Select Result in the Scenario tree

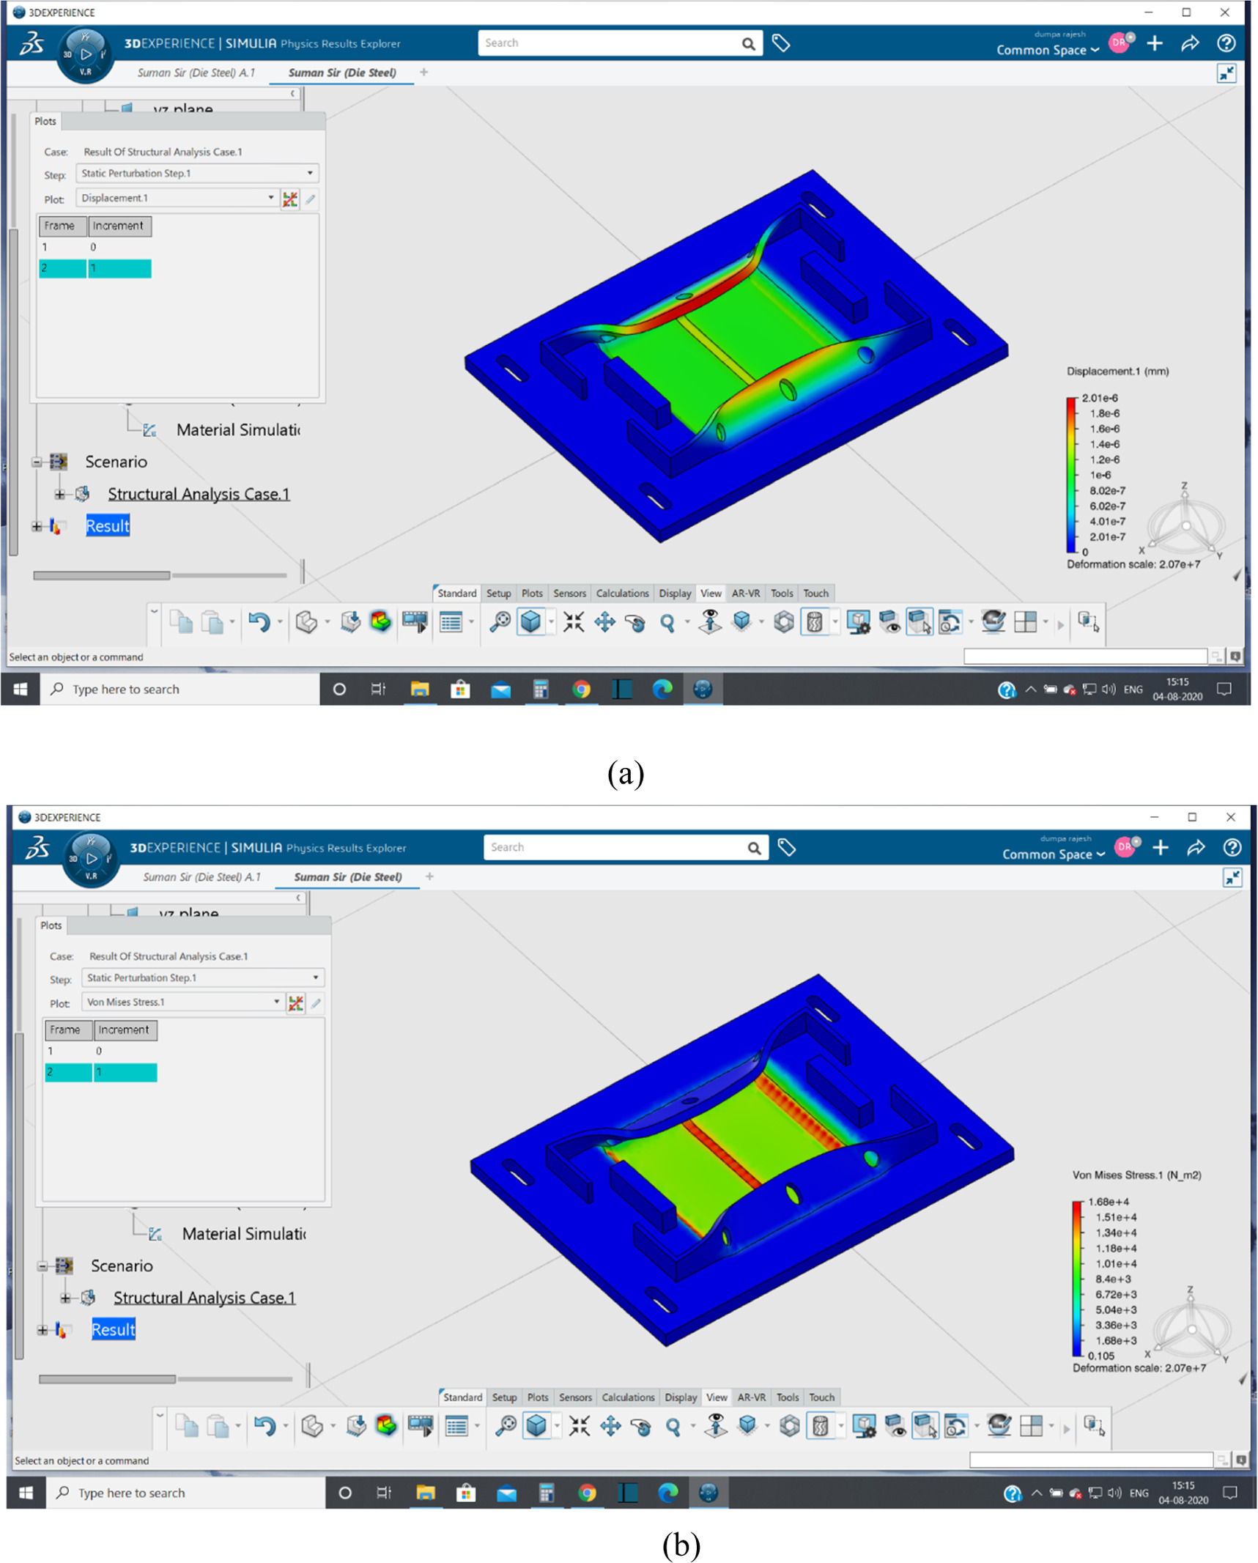pos(107,526)
